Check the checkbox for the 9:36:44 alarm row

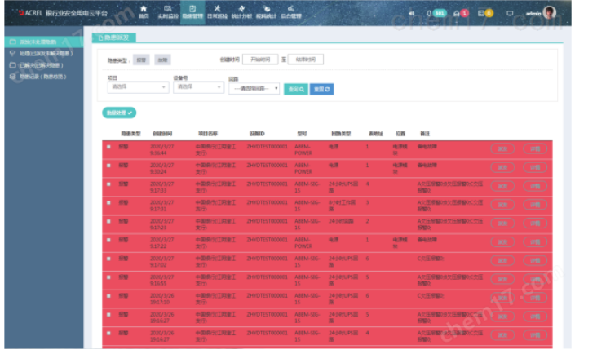(108, 147)
